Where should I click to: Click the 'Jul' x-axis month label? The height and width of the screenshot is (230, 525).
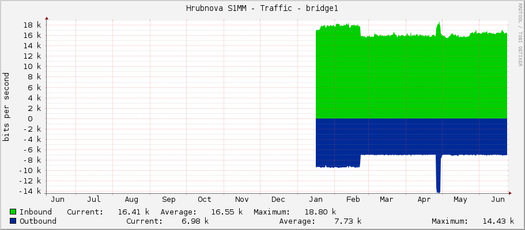tap(94, 200)
